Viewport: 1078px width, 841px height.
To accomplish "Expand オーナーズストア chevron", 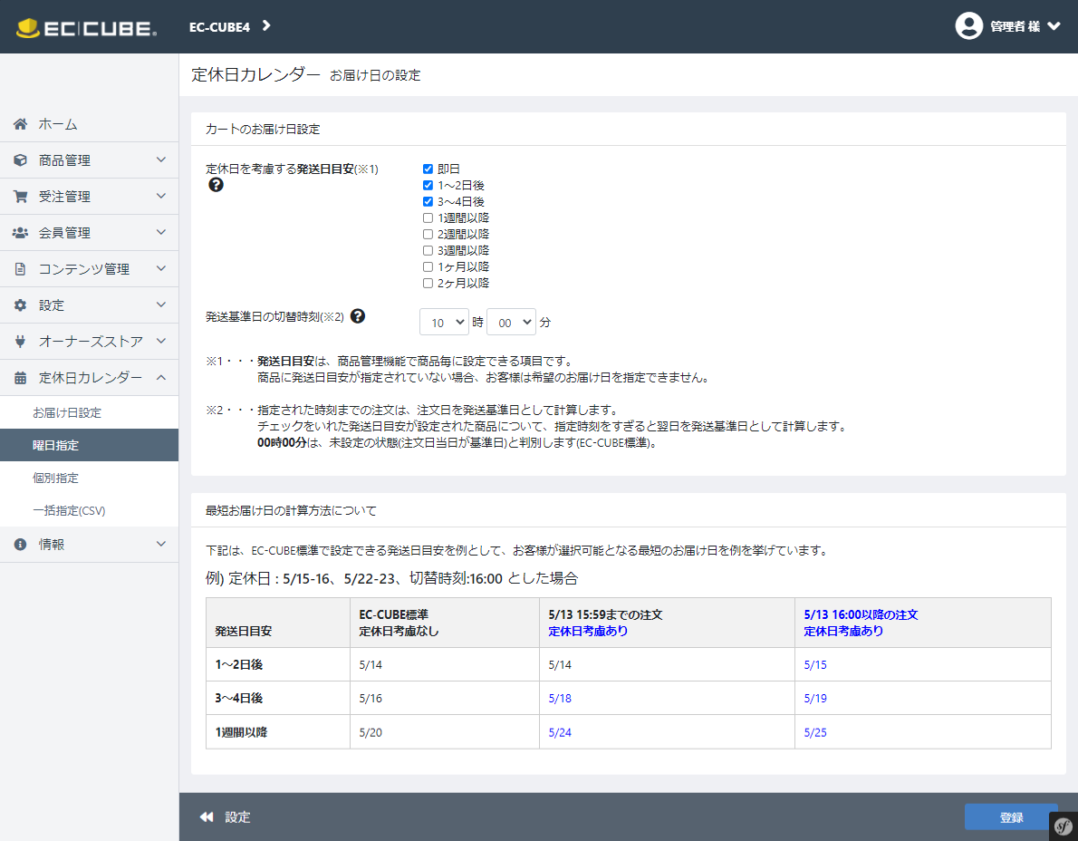I will pos(161,341).
